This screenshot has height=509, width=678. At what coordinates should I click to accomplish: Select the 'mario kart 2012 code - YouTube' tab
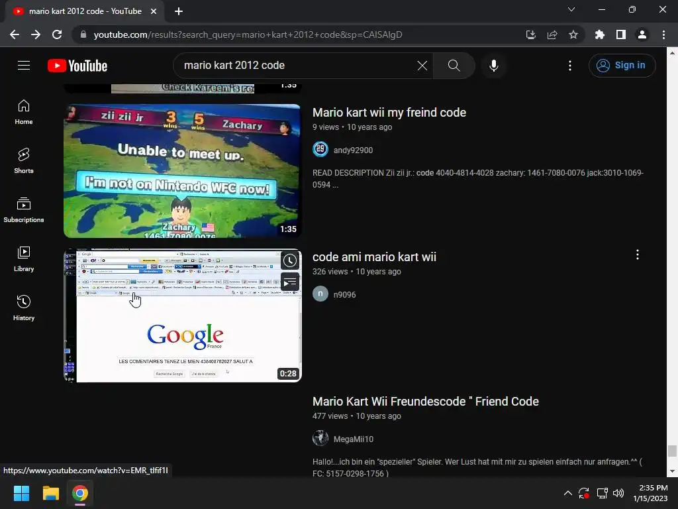[84, 11]
